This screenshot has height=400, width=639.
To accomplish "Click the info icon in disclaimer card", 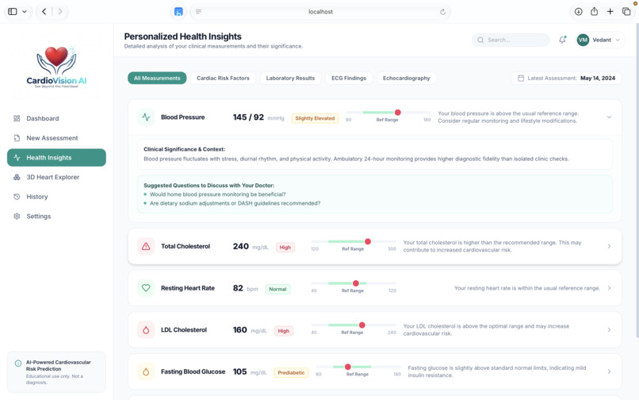I will point(18,363).
